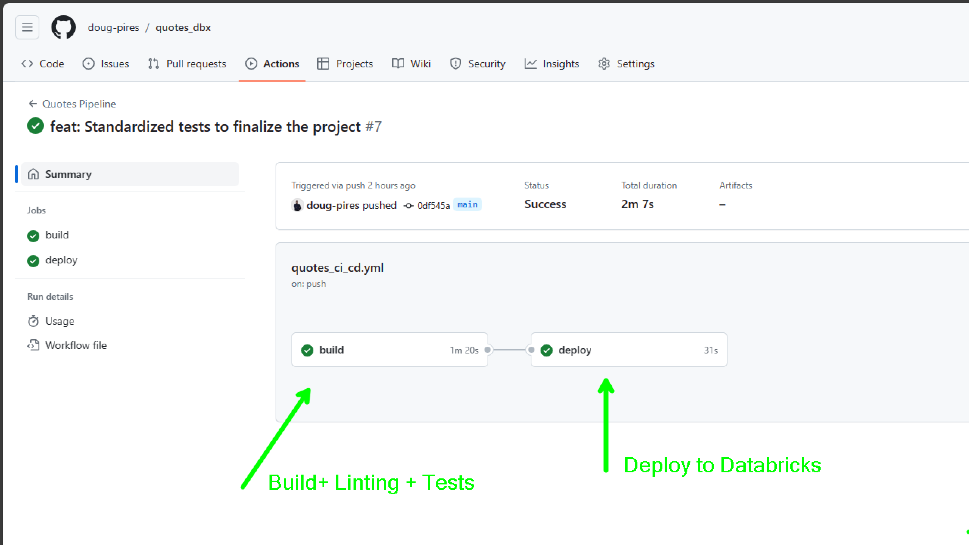Screen dimensions: 969x545
Task: Expand the Jobs section in sidebar
Action: pyautogui.click(x=36, y=210)
